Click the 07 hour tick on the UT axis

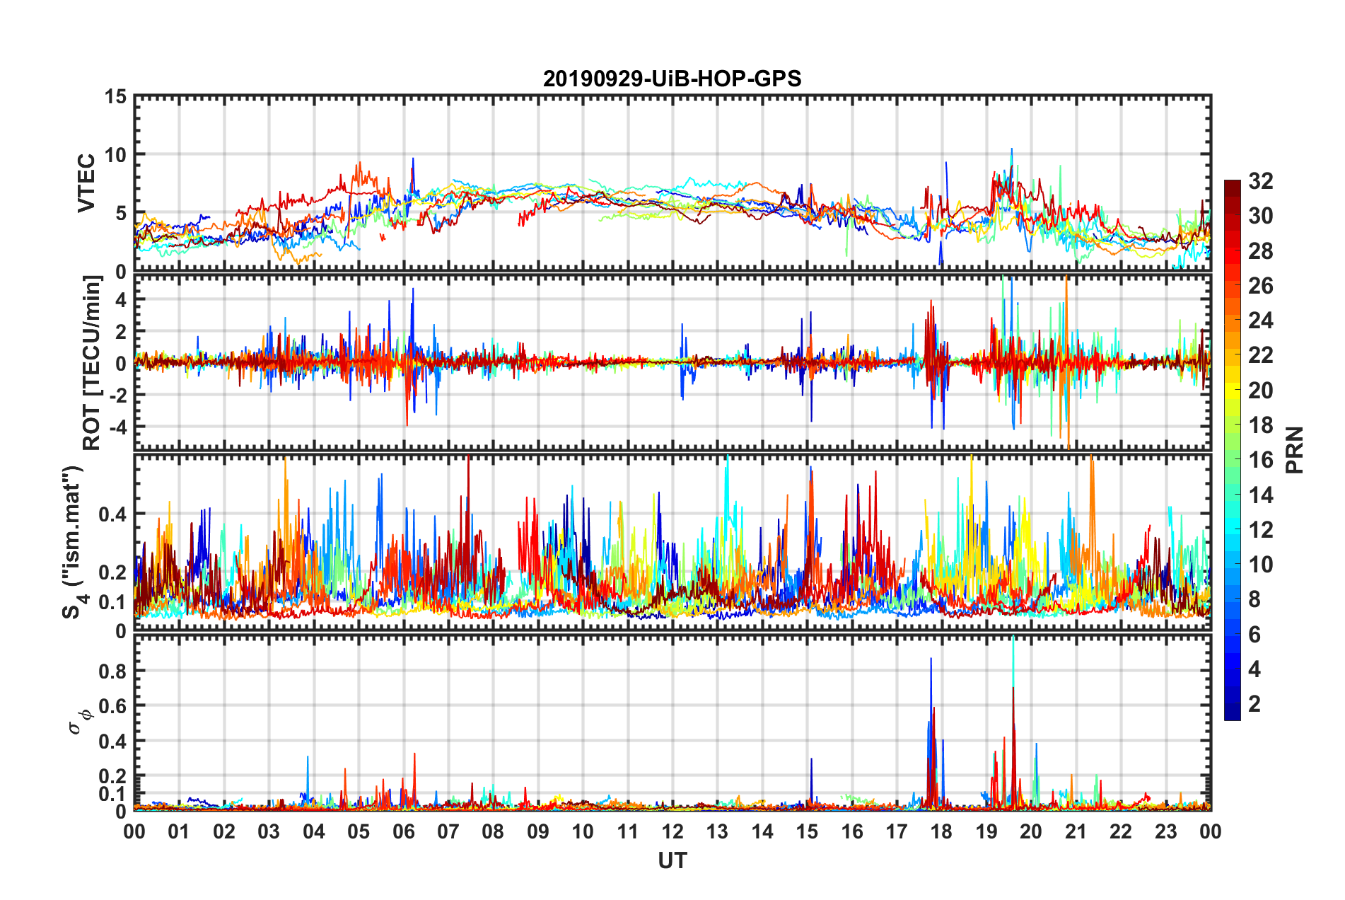448,831
